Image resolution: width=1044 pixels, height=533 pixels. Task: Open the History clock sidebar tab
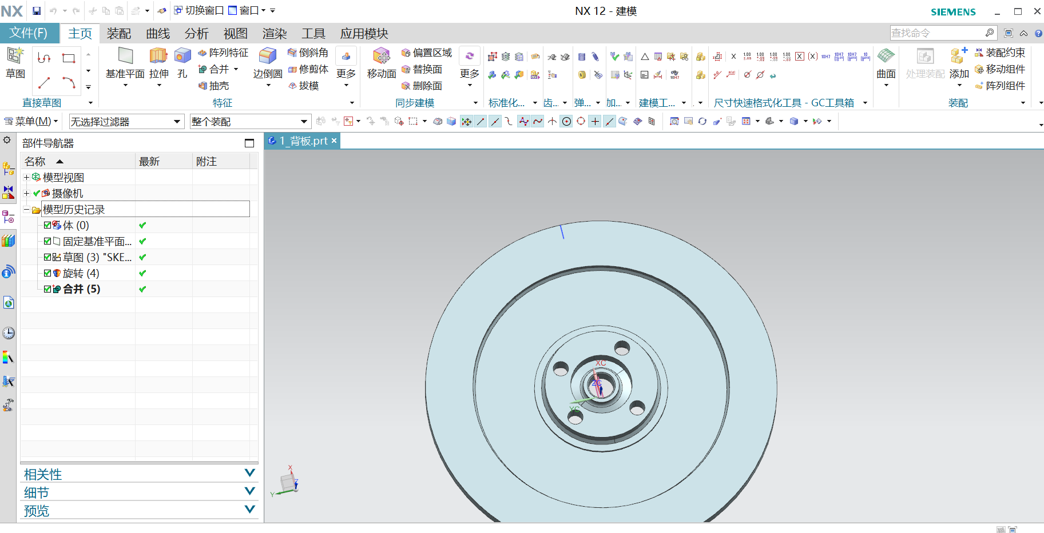(x=9, y=333)
